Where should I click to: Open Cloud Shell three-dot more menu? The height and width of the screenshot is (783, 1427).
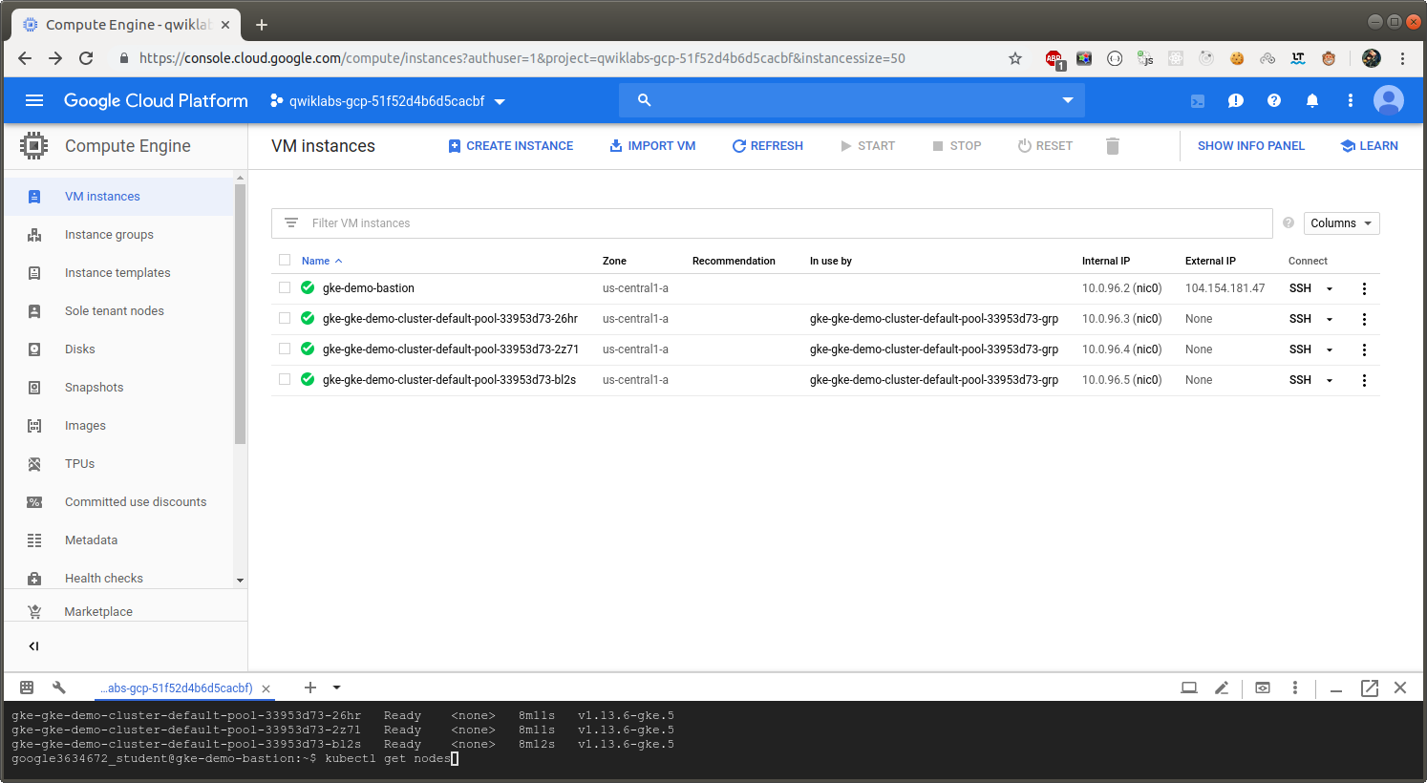pos(1295,688)
